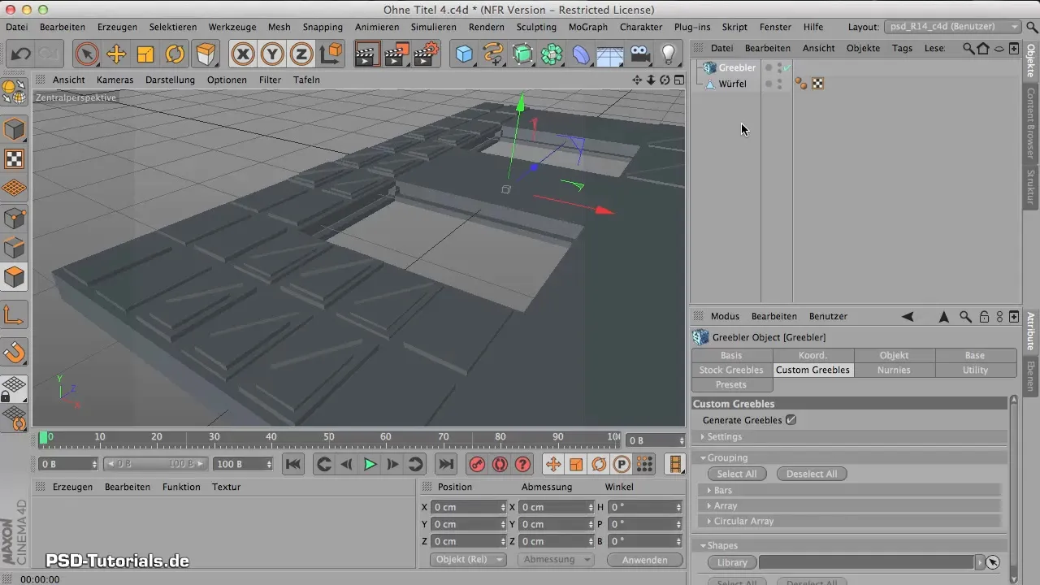Click timeline at frame 50
The height and width of the screenshot is (585, 1040).
(328, 439)
